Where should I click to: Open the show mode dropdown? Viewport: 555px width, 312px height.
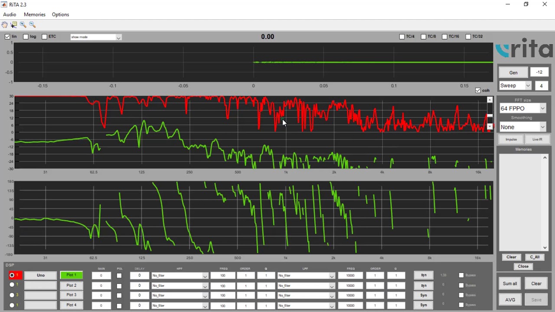(x=96, y=37)
